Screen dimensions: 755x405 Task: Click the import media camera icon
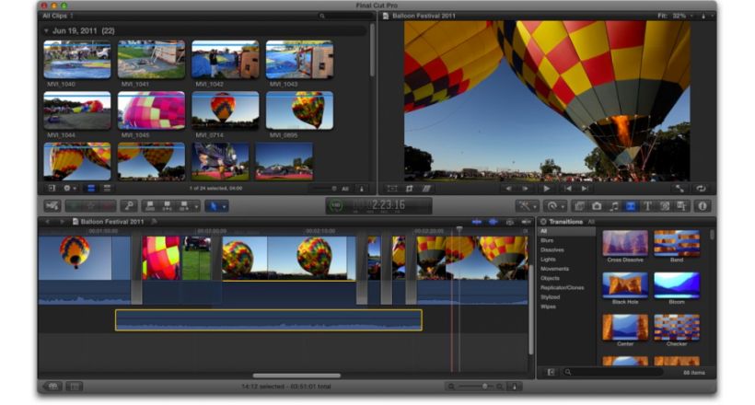[x=52, y=206]
